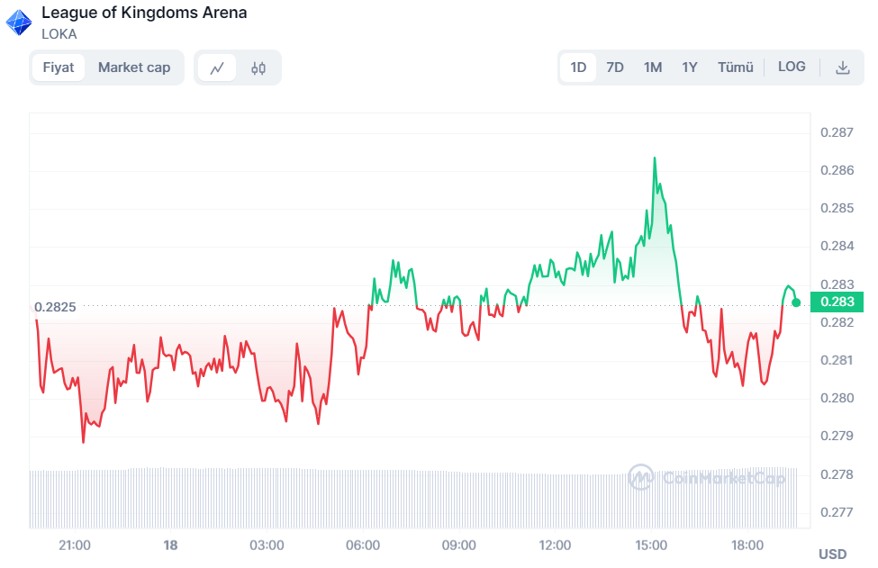The width and height of the screenshot is (878, 568).
Task: Click the green current-price dot on chart
Action: pyautogui.click(x=796, y=302)
